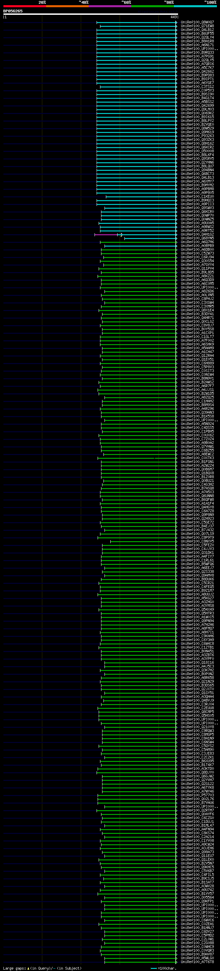The image size is (220, 971).
Task: Click hit label UniRef100_A1A1F4
Action: pos(197,503)
